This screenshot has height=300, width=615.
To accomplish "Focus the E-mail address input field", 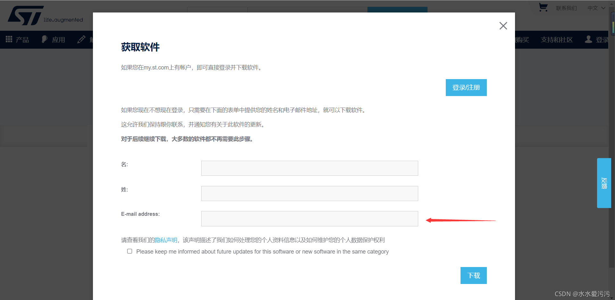I will click(x=310, y=219).
